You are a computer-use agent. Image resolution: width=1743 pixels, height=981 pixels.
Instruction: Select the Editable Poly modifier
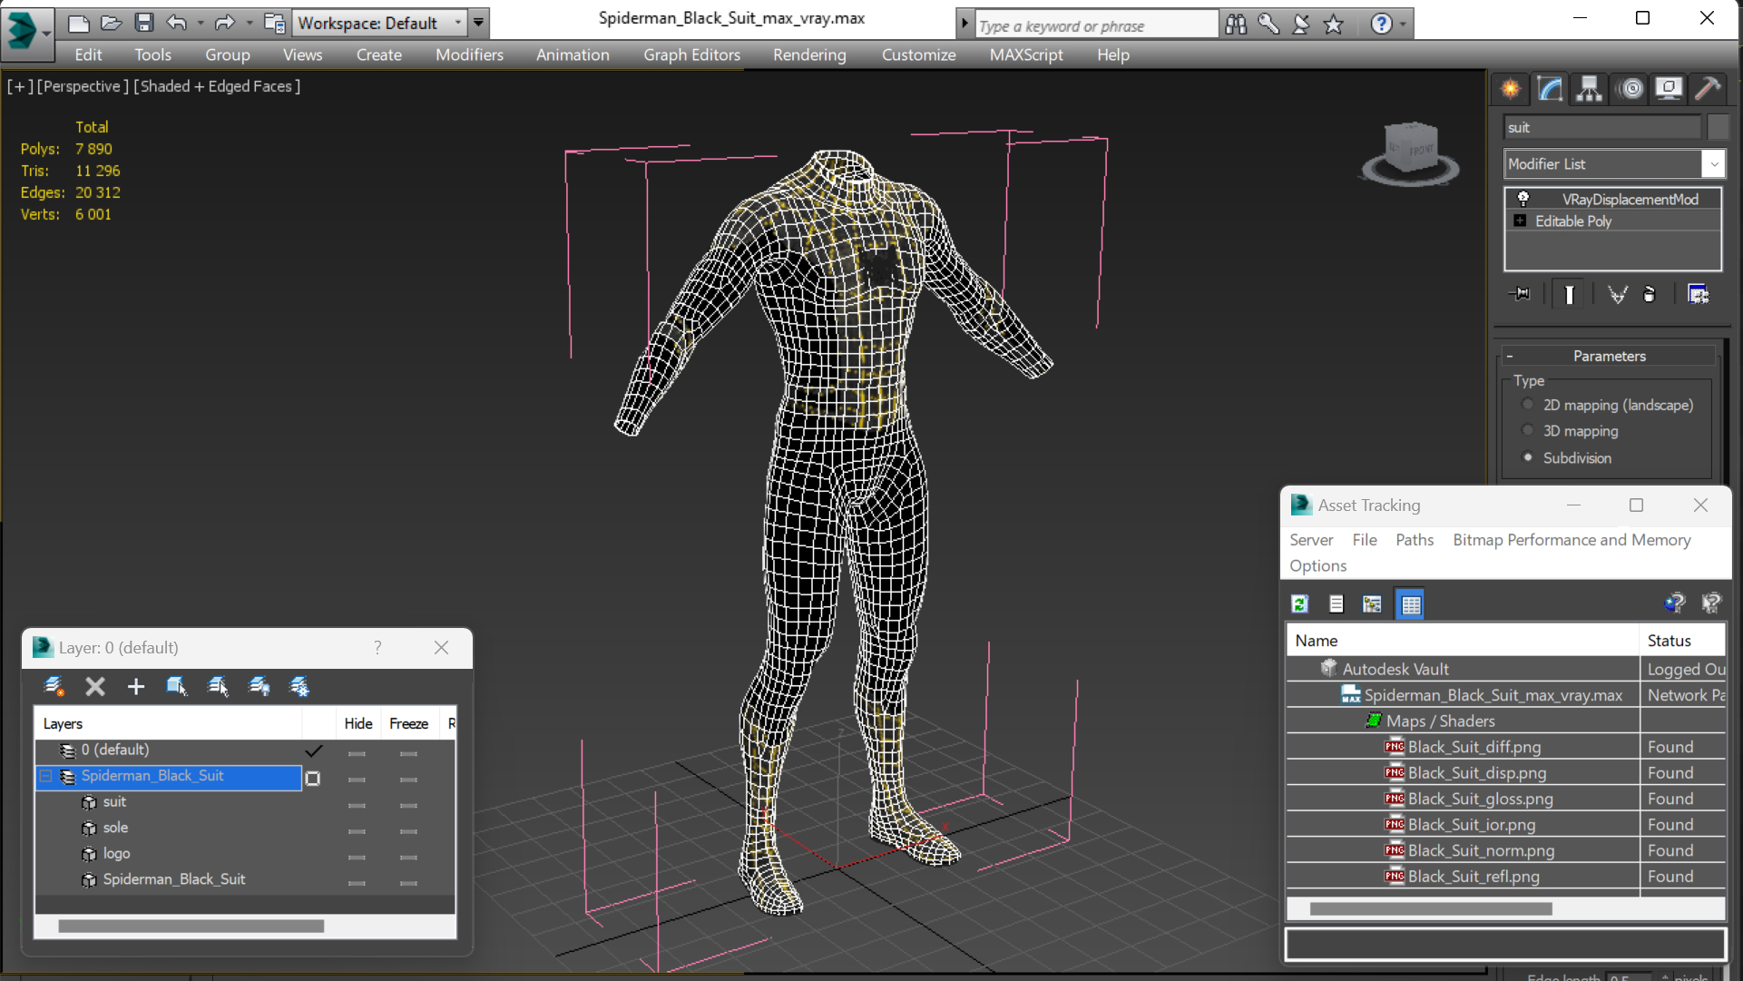click(x=1573, y=221)
